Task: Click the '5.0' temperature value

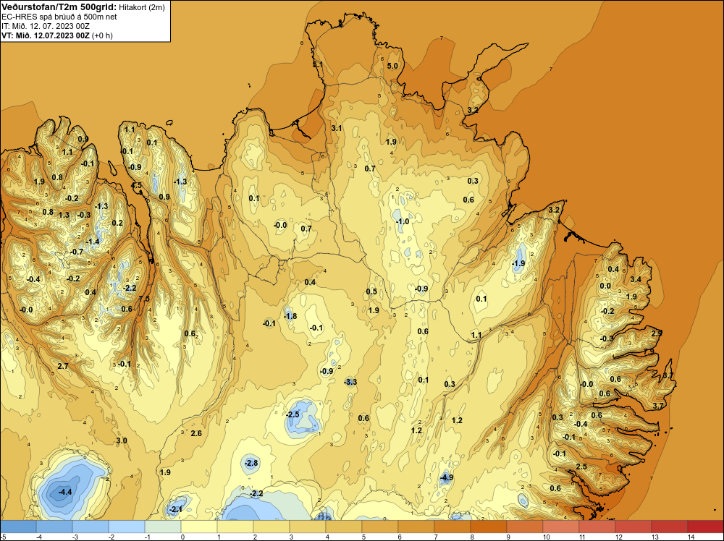Action: point(392,66)
